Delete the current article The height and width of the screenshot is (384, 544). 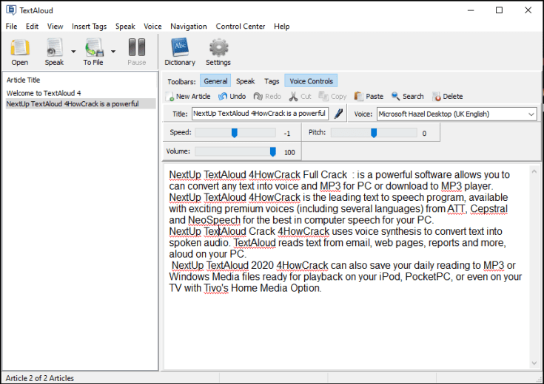pyautogui.click(x=448, y=96)
